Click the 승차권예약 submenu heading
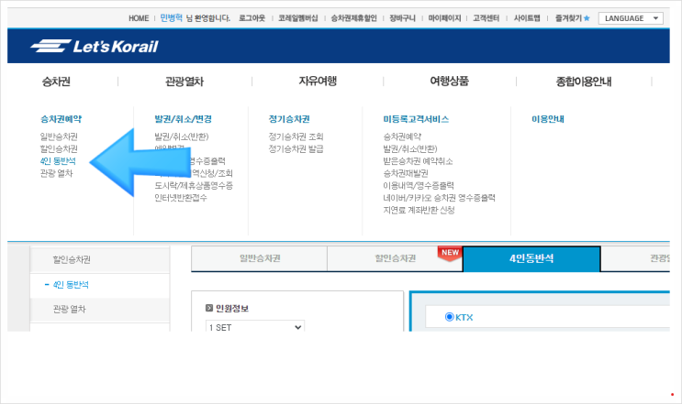 (x=61, y=119)
